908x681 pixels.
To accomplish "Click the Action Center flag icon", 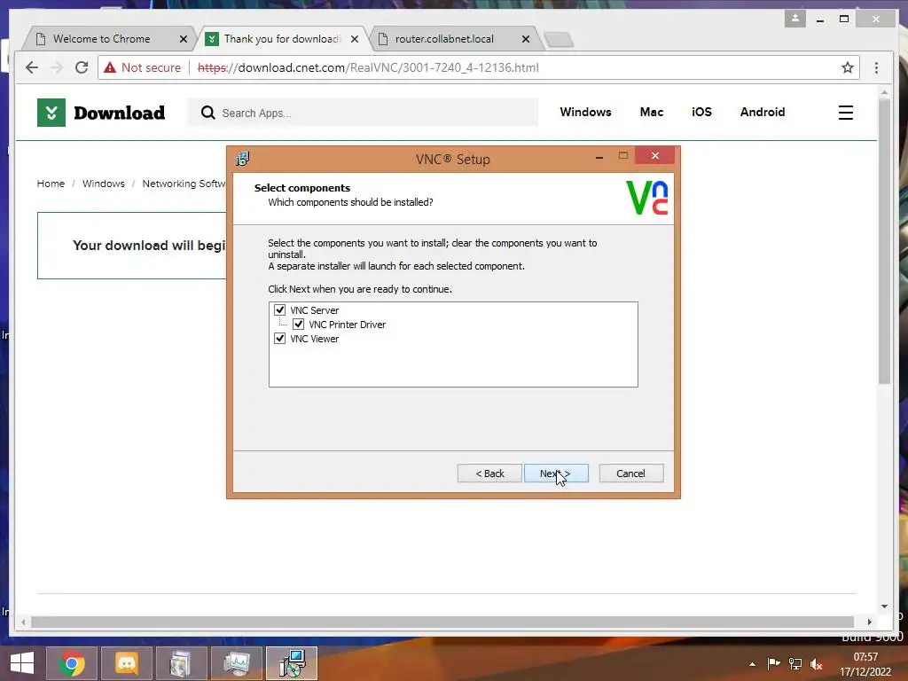I will click(x=773, y=664).
